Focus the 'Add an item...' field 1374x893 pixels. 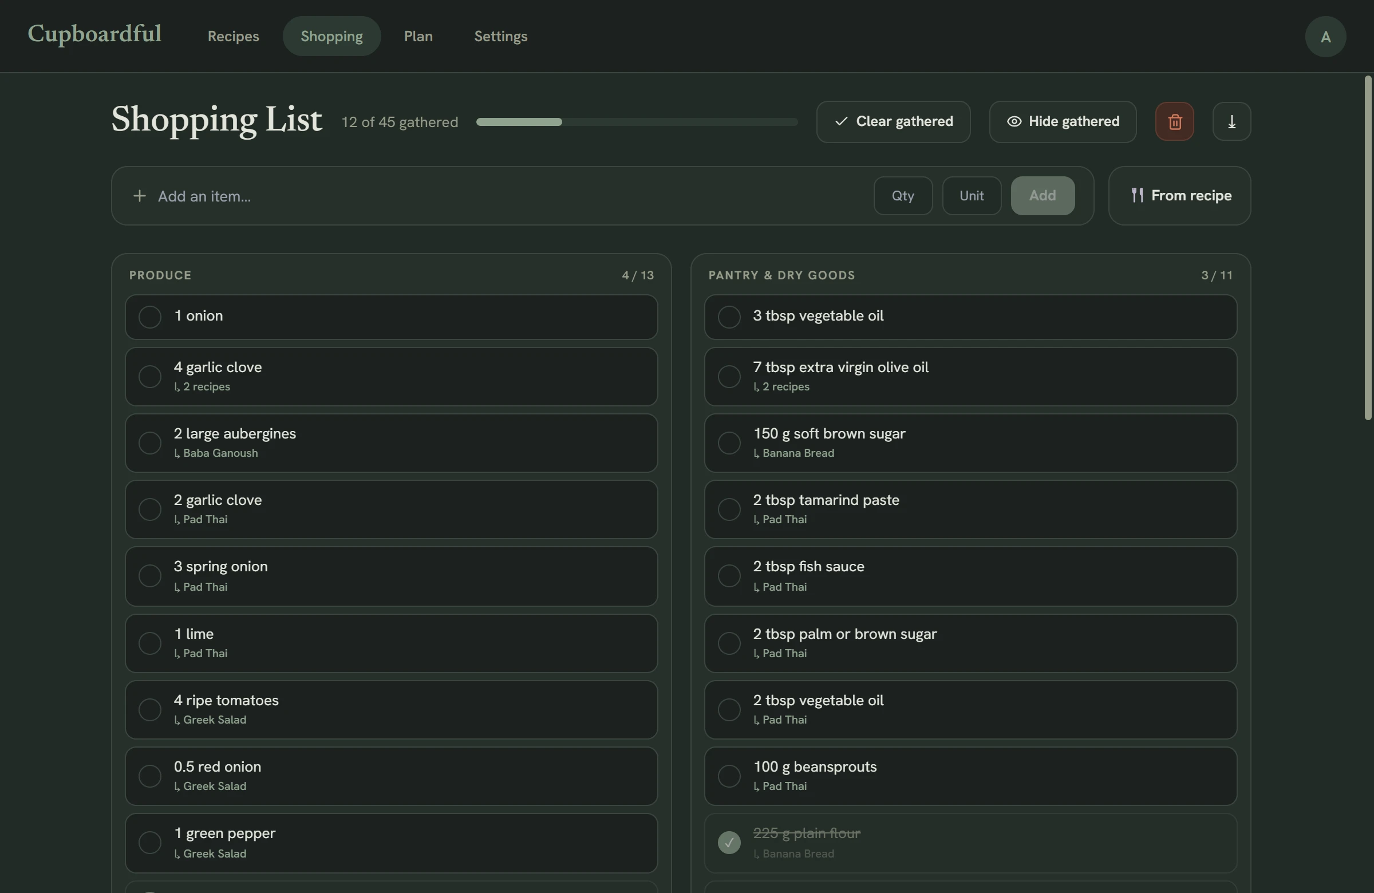[508, 196]
